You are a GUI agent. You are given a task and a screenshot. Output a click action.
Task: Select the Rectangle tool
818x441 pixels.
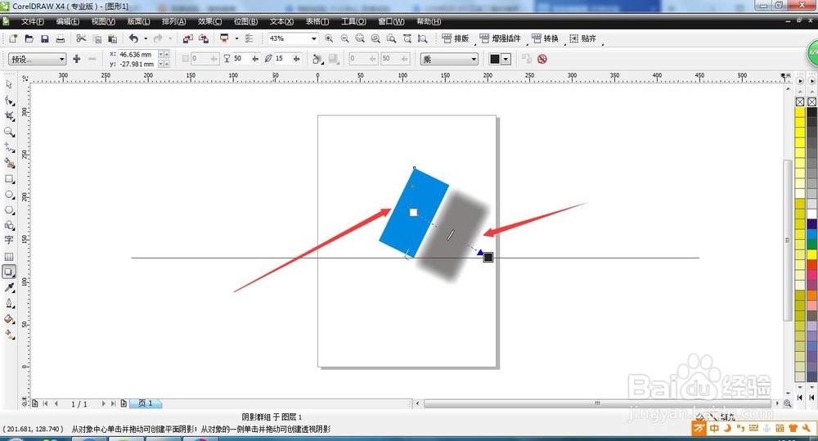(x=9, y=178)
